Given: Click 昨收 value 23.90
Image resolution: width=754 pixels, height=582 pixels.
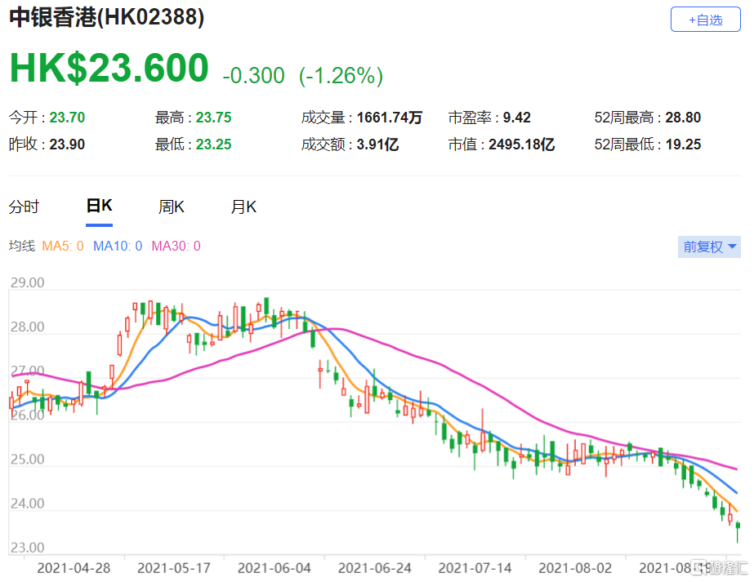Looking at the screenshot, I should point(67,144).
